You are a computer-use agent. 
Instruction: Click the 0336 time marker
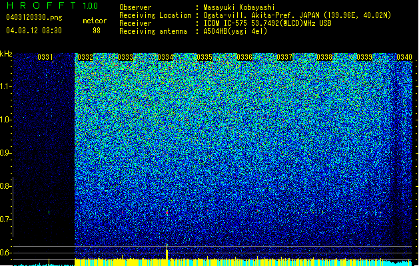244,57
